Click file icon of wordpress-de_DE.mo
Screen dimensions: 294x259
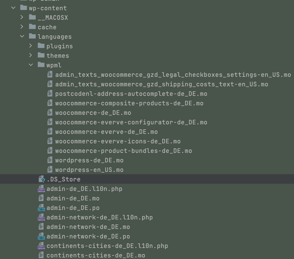pos(50,160)
